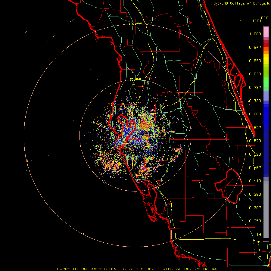Click the [CC] units label
Image resolution: width=271 pixels, height=271 pixels.
(257, 21)
